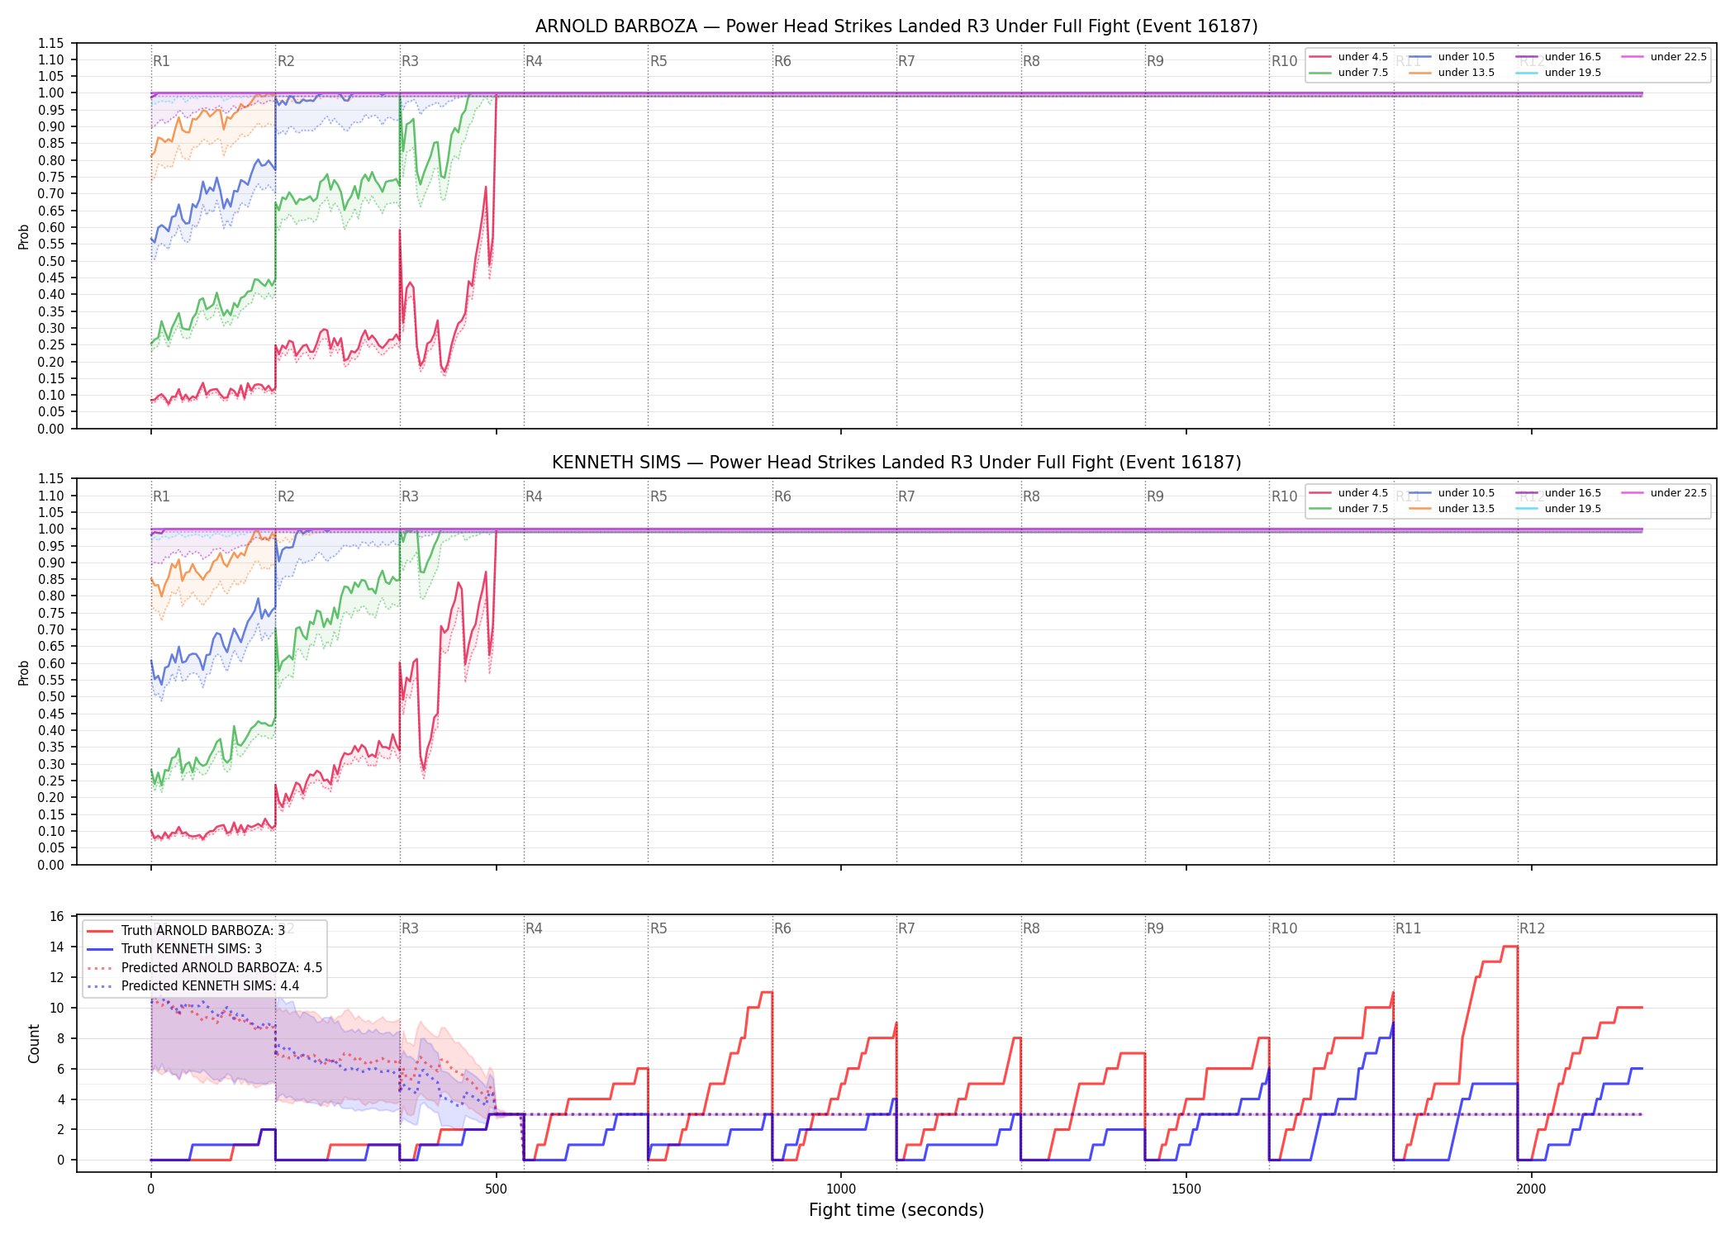Click the R5 round marker in bottom count chart
This screenshot has height=1239, width=1735.
(658, 928)
